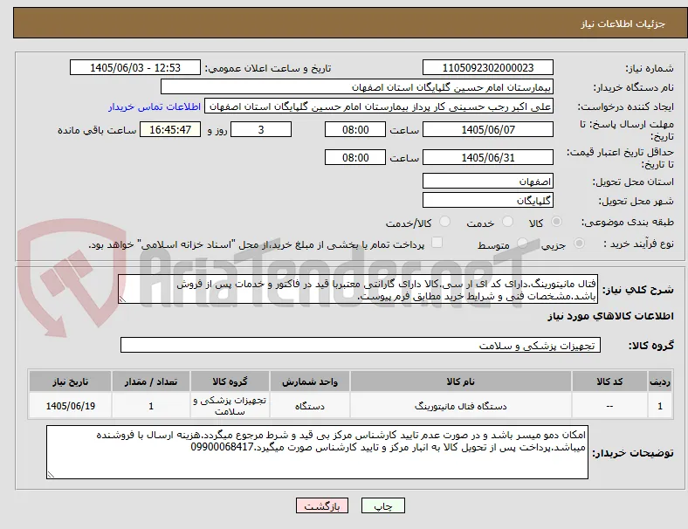Viewport: 688px width, 529px height.
Task: Click the table cell تجهیزات پزشکی و سلامت
Action: (x=230, y=406)
